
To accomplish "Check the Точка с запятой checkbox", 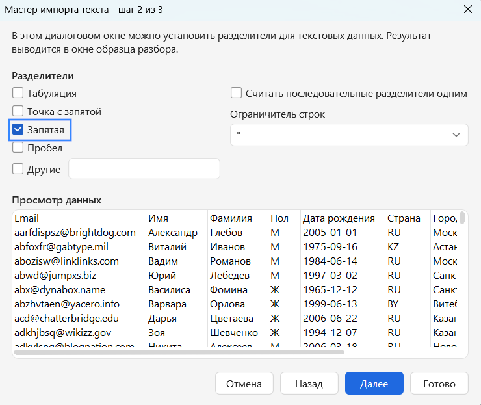I will coord(18,111).
